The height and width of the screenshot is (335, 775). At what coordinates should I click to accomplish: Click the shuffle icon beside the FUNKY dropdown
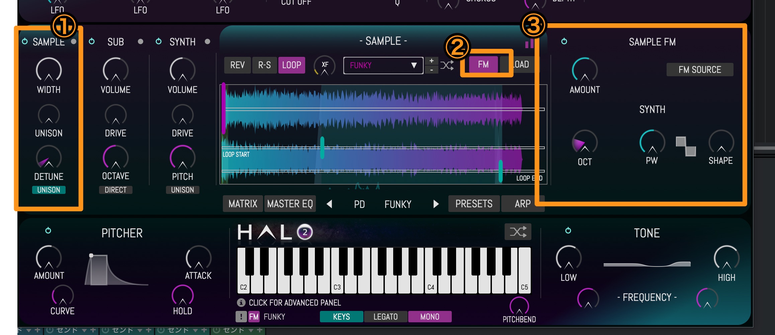(447, 65)
